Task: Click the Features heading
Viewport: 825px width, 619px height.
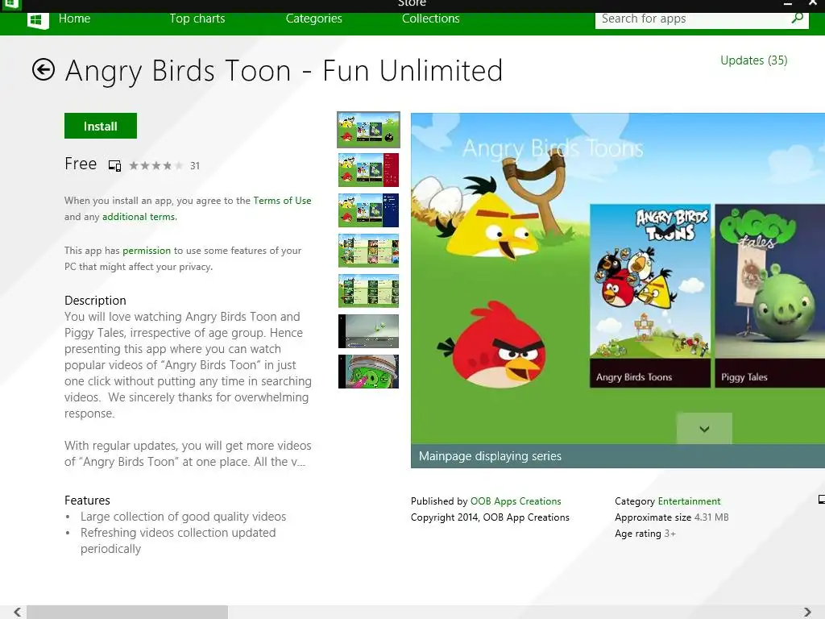Action: coord(87,501)
